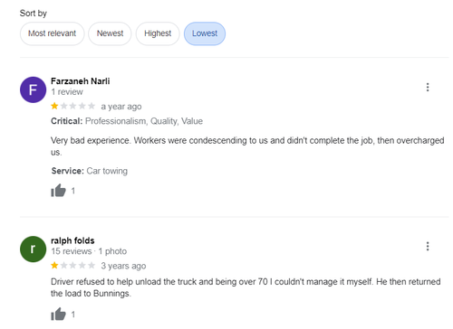Click the Driver refused to help review text
The height and width of the screenshot is (329, 453).
(x=246, y=287)
